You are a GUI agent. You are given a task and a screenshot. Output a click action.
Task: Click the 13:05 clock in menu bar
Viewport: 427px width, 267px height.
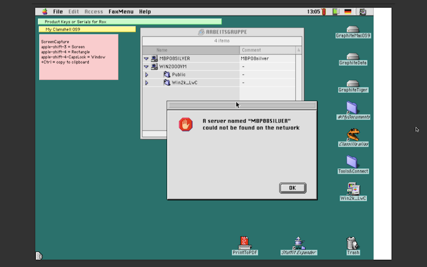click(x=313, y=11)
